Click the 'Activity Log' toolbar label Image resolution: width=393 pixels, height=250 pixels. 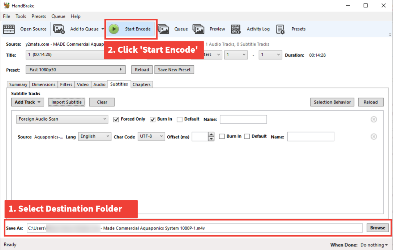tap(258, 29)
